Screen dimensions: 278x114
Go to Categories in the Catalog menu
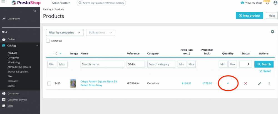pyautogui.click(x=13, y=58)
